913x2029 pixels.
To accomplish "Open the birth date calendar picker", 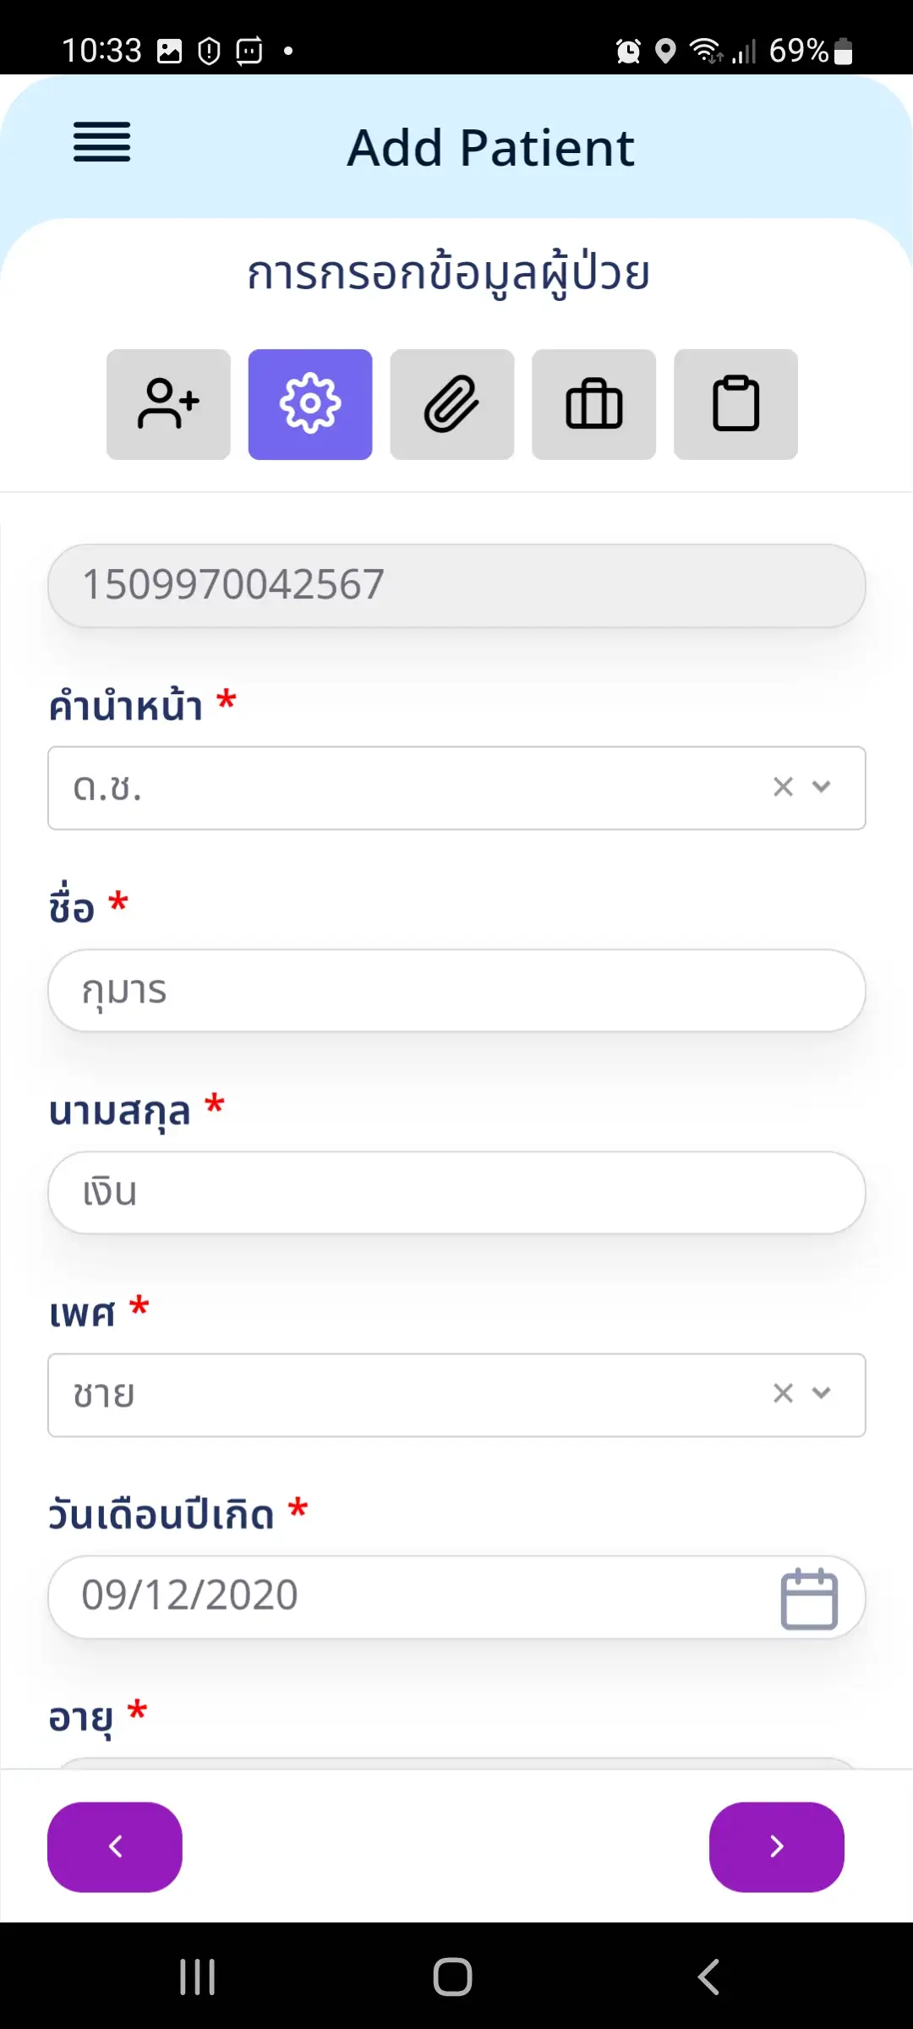I will 809,1598.
